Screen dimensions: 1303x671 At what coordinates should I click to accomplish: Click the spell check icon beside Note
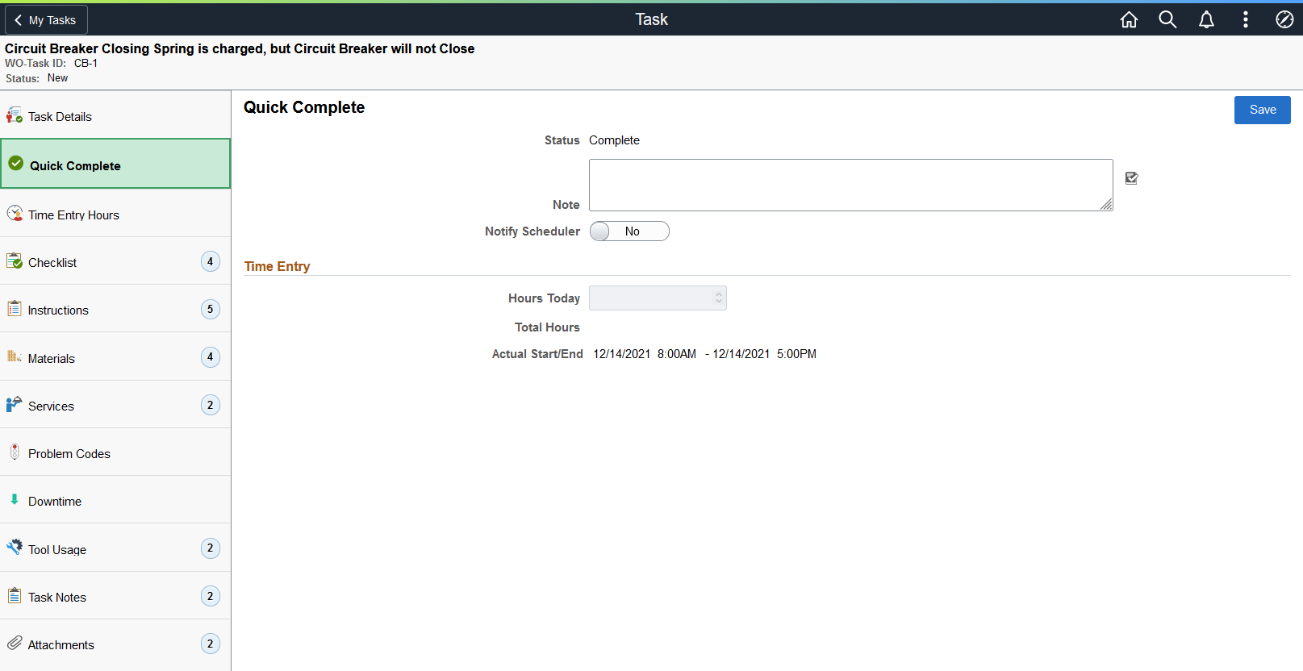[1132, 178]
